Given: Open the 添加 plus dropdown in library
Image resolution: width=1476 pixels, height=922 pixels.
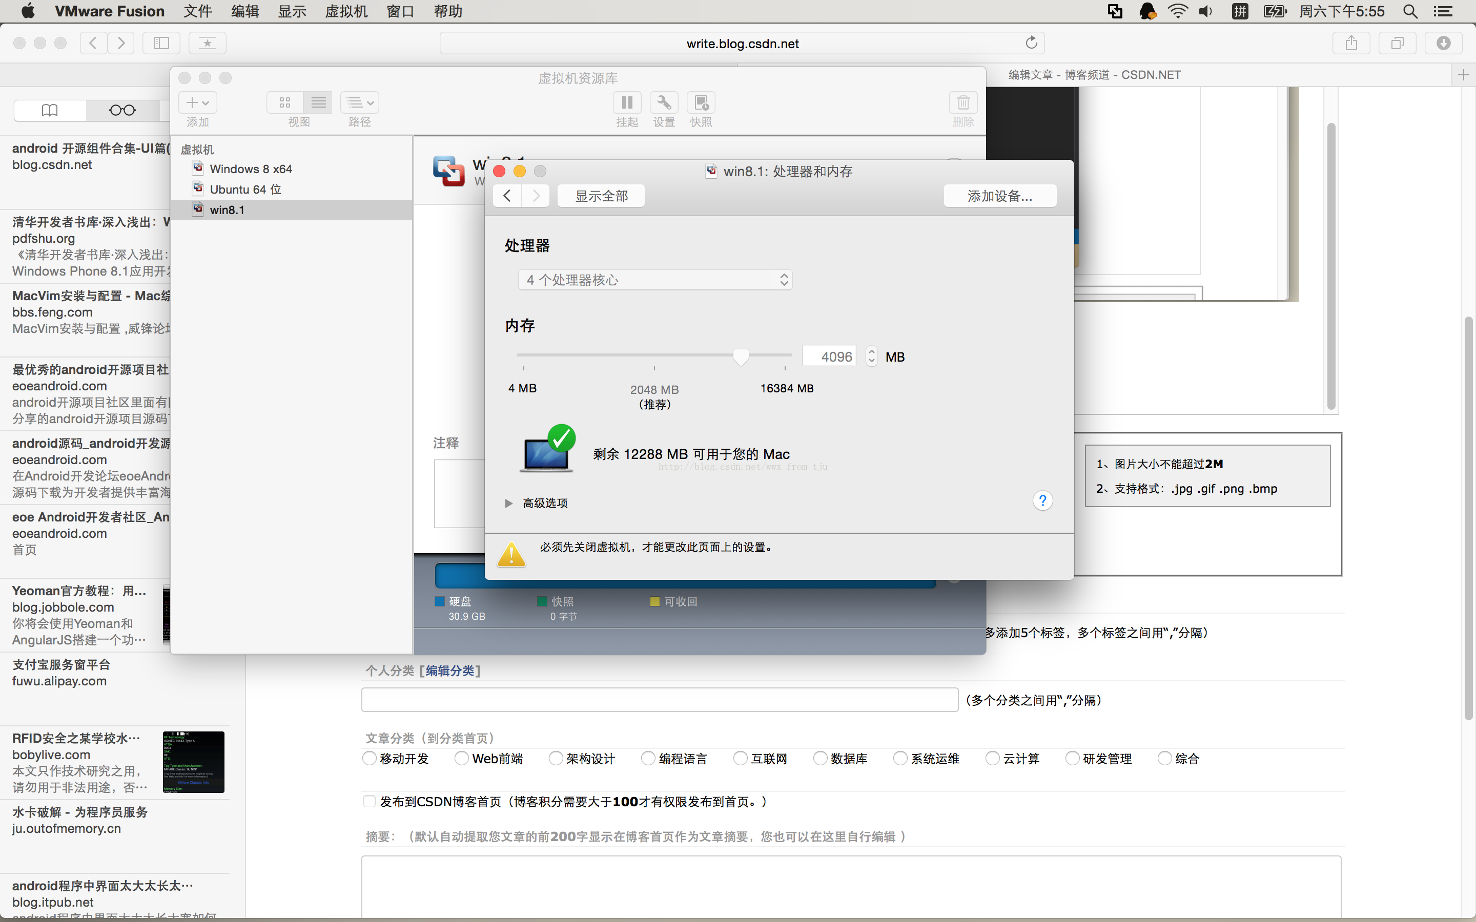Looking at the screenshot, I should tap(198, 102).
